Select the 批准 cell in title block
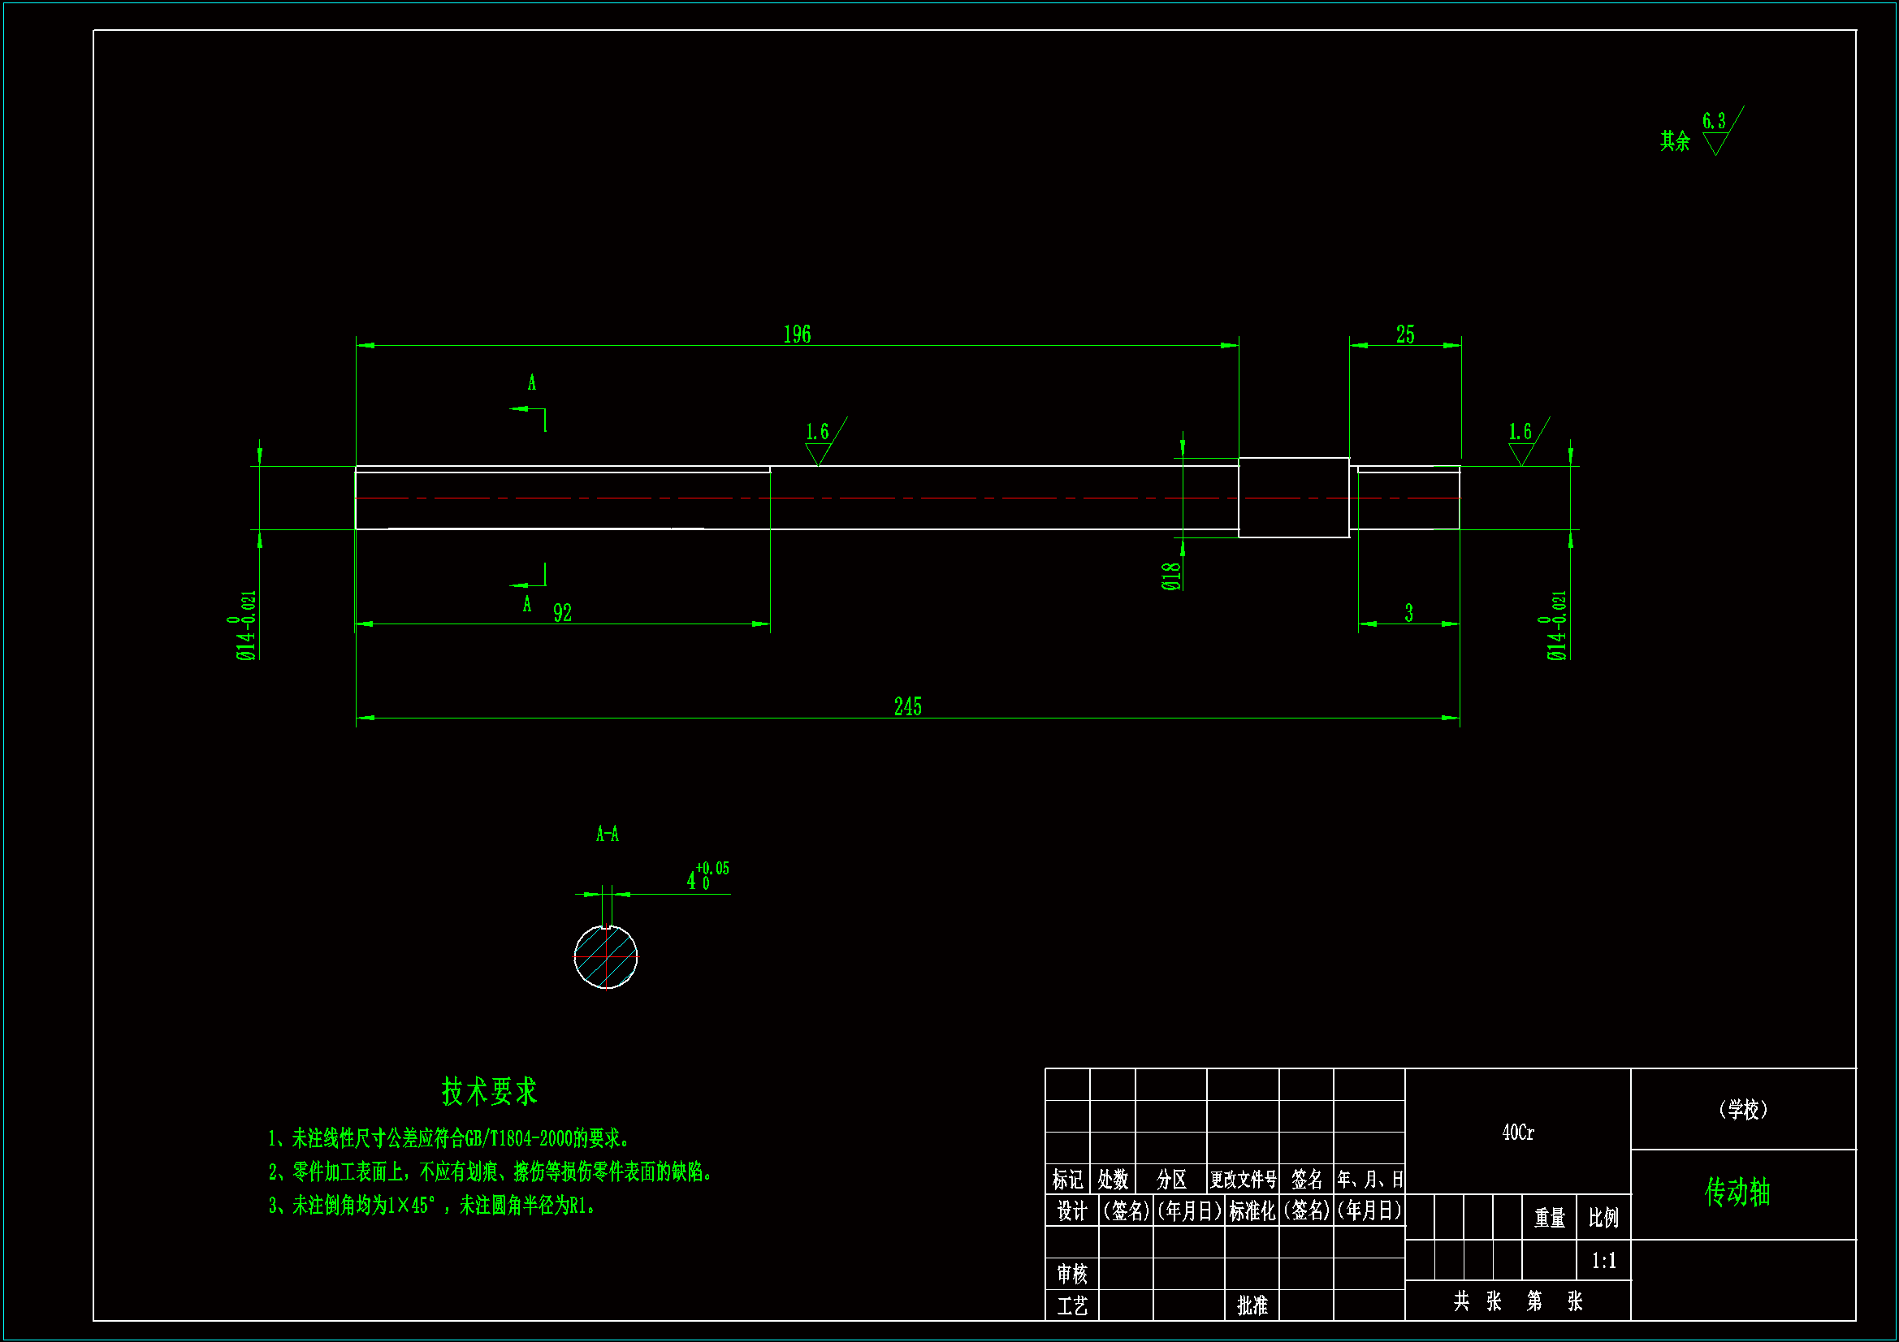Screen dimensions: 1899x1342 coord(1252,1305)
